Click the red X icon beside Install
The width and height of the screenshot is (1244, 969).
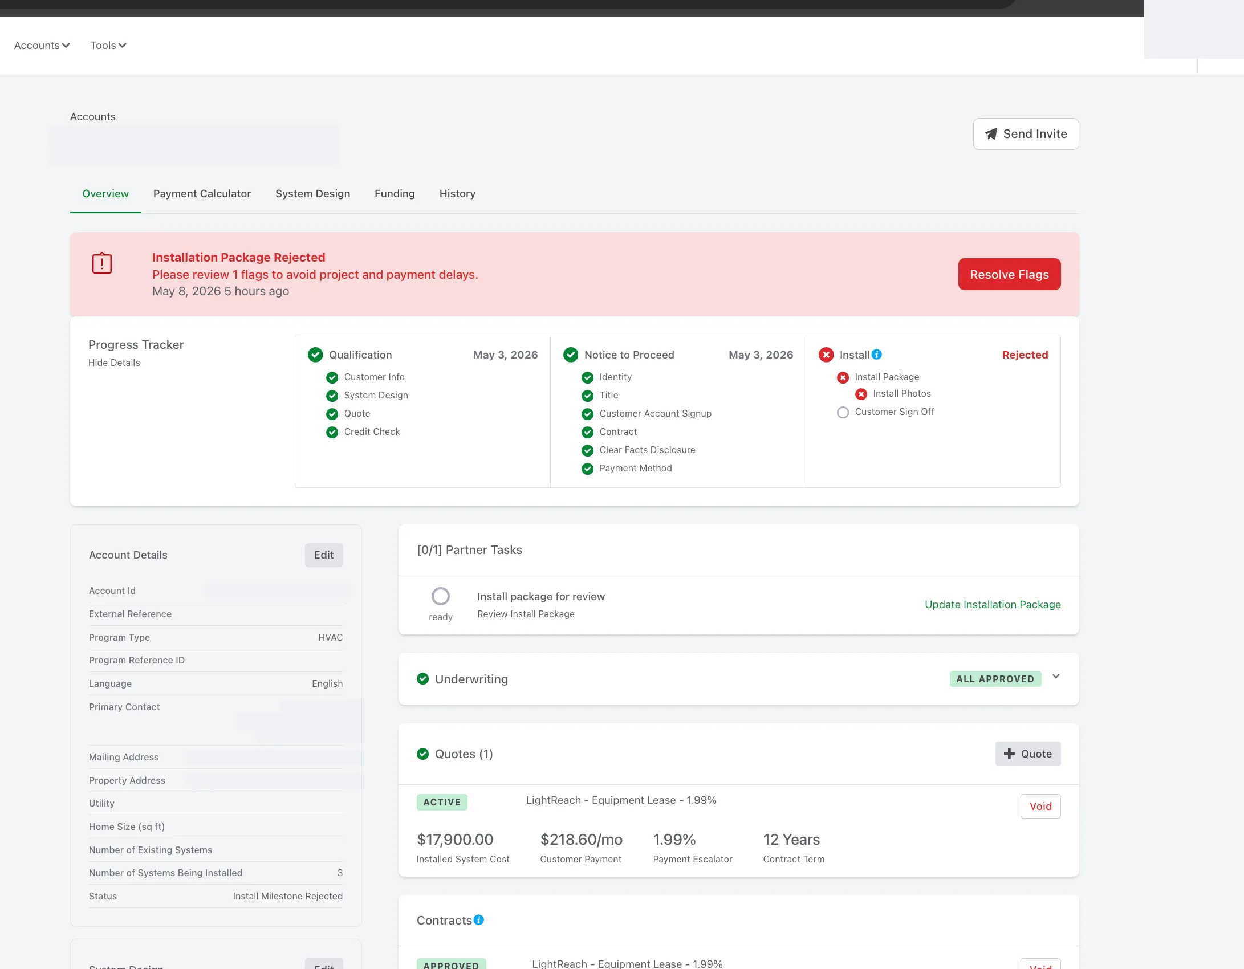[826, 355]
